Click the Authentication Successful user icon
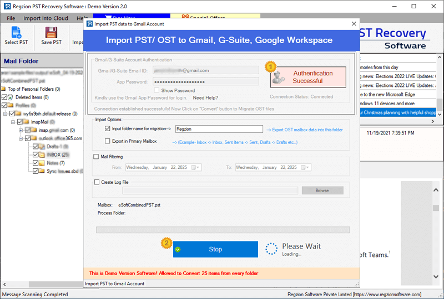 coord(280,77)
